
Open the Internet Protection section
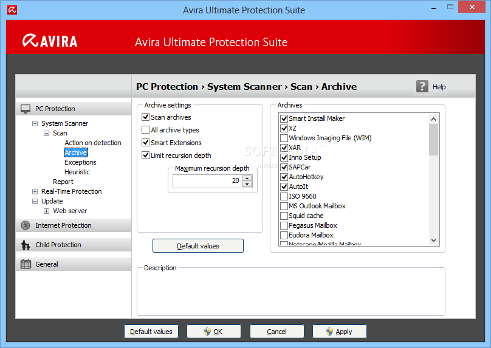[74, 225]
